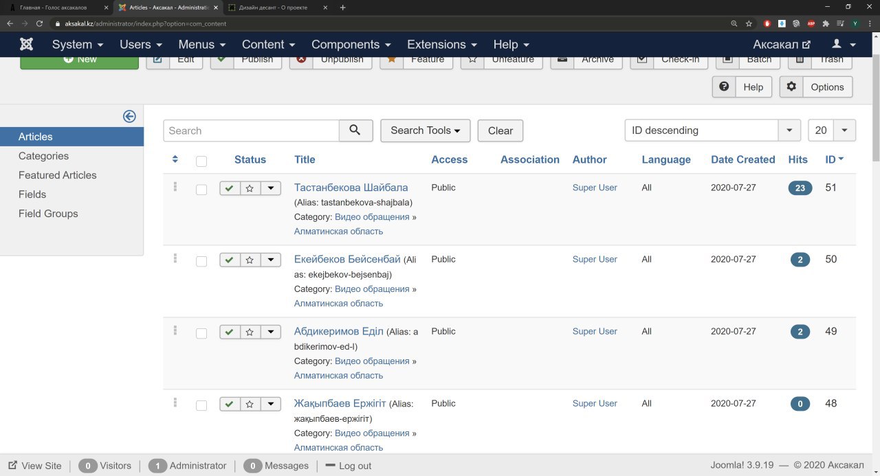Click into the Search text field
The image size is (880, 476).
pos(252,131)
